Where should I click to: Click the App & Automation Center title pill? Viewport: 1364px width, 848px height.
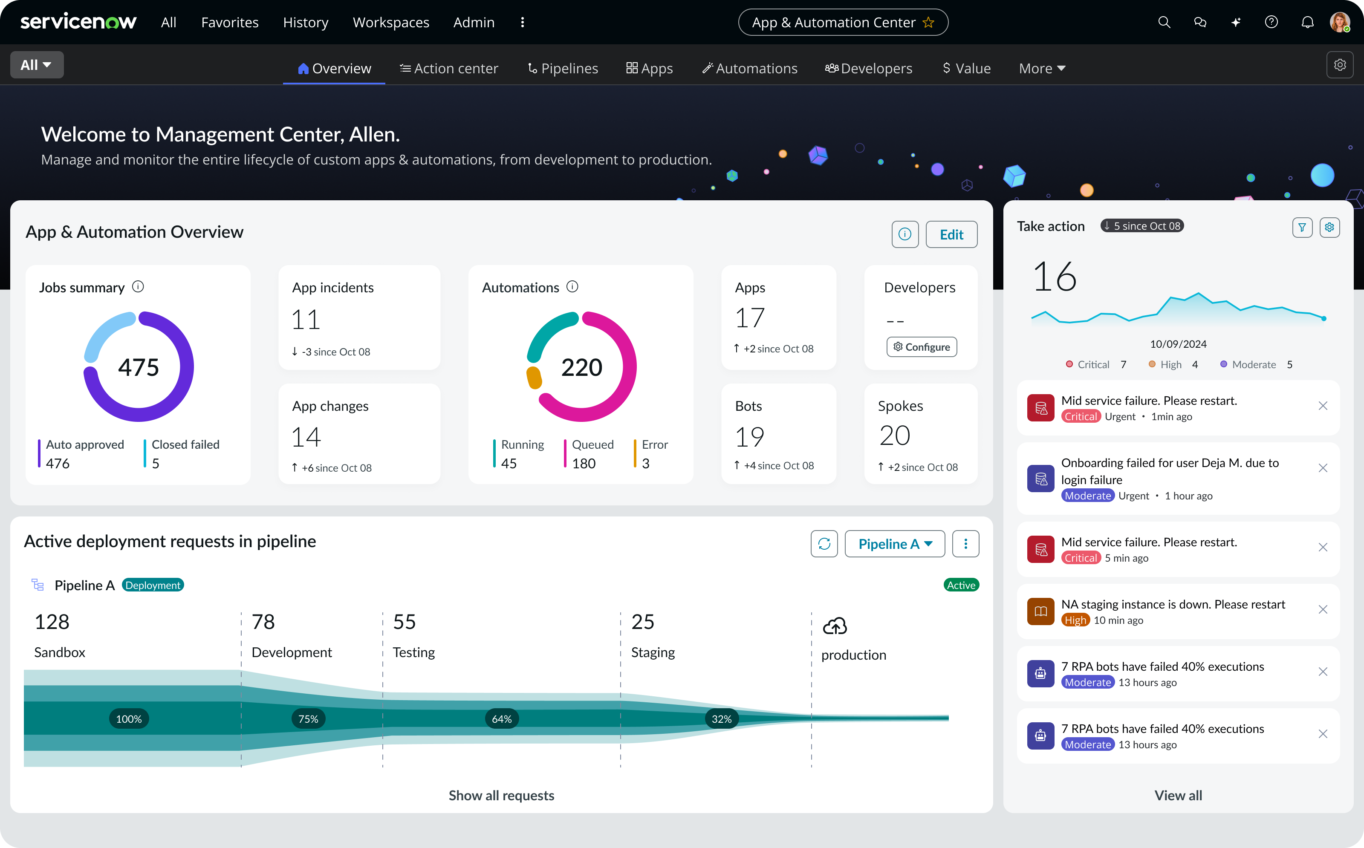click(843, 23)
